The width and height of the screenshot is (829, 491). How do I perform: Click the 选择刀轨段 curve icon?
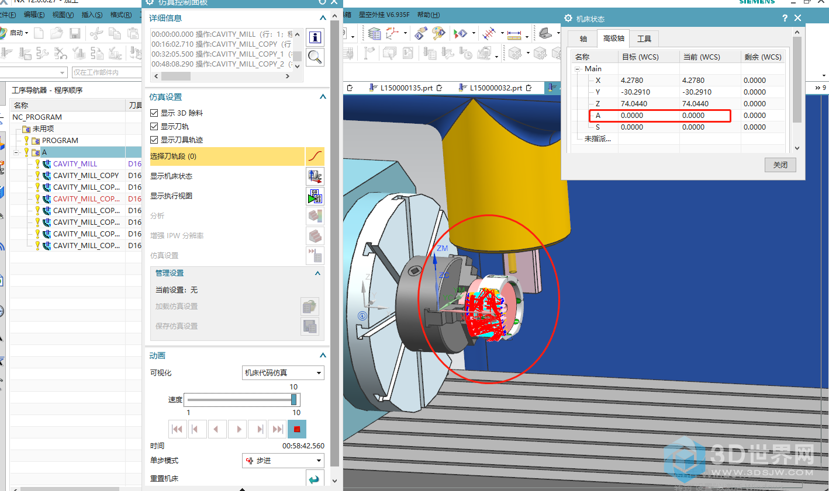[315, 156]
